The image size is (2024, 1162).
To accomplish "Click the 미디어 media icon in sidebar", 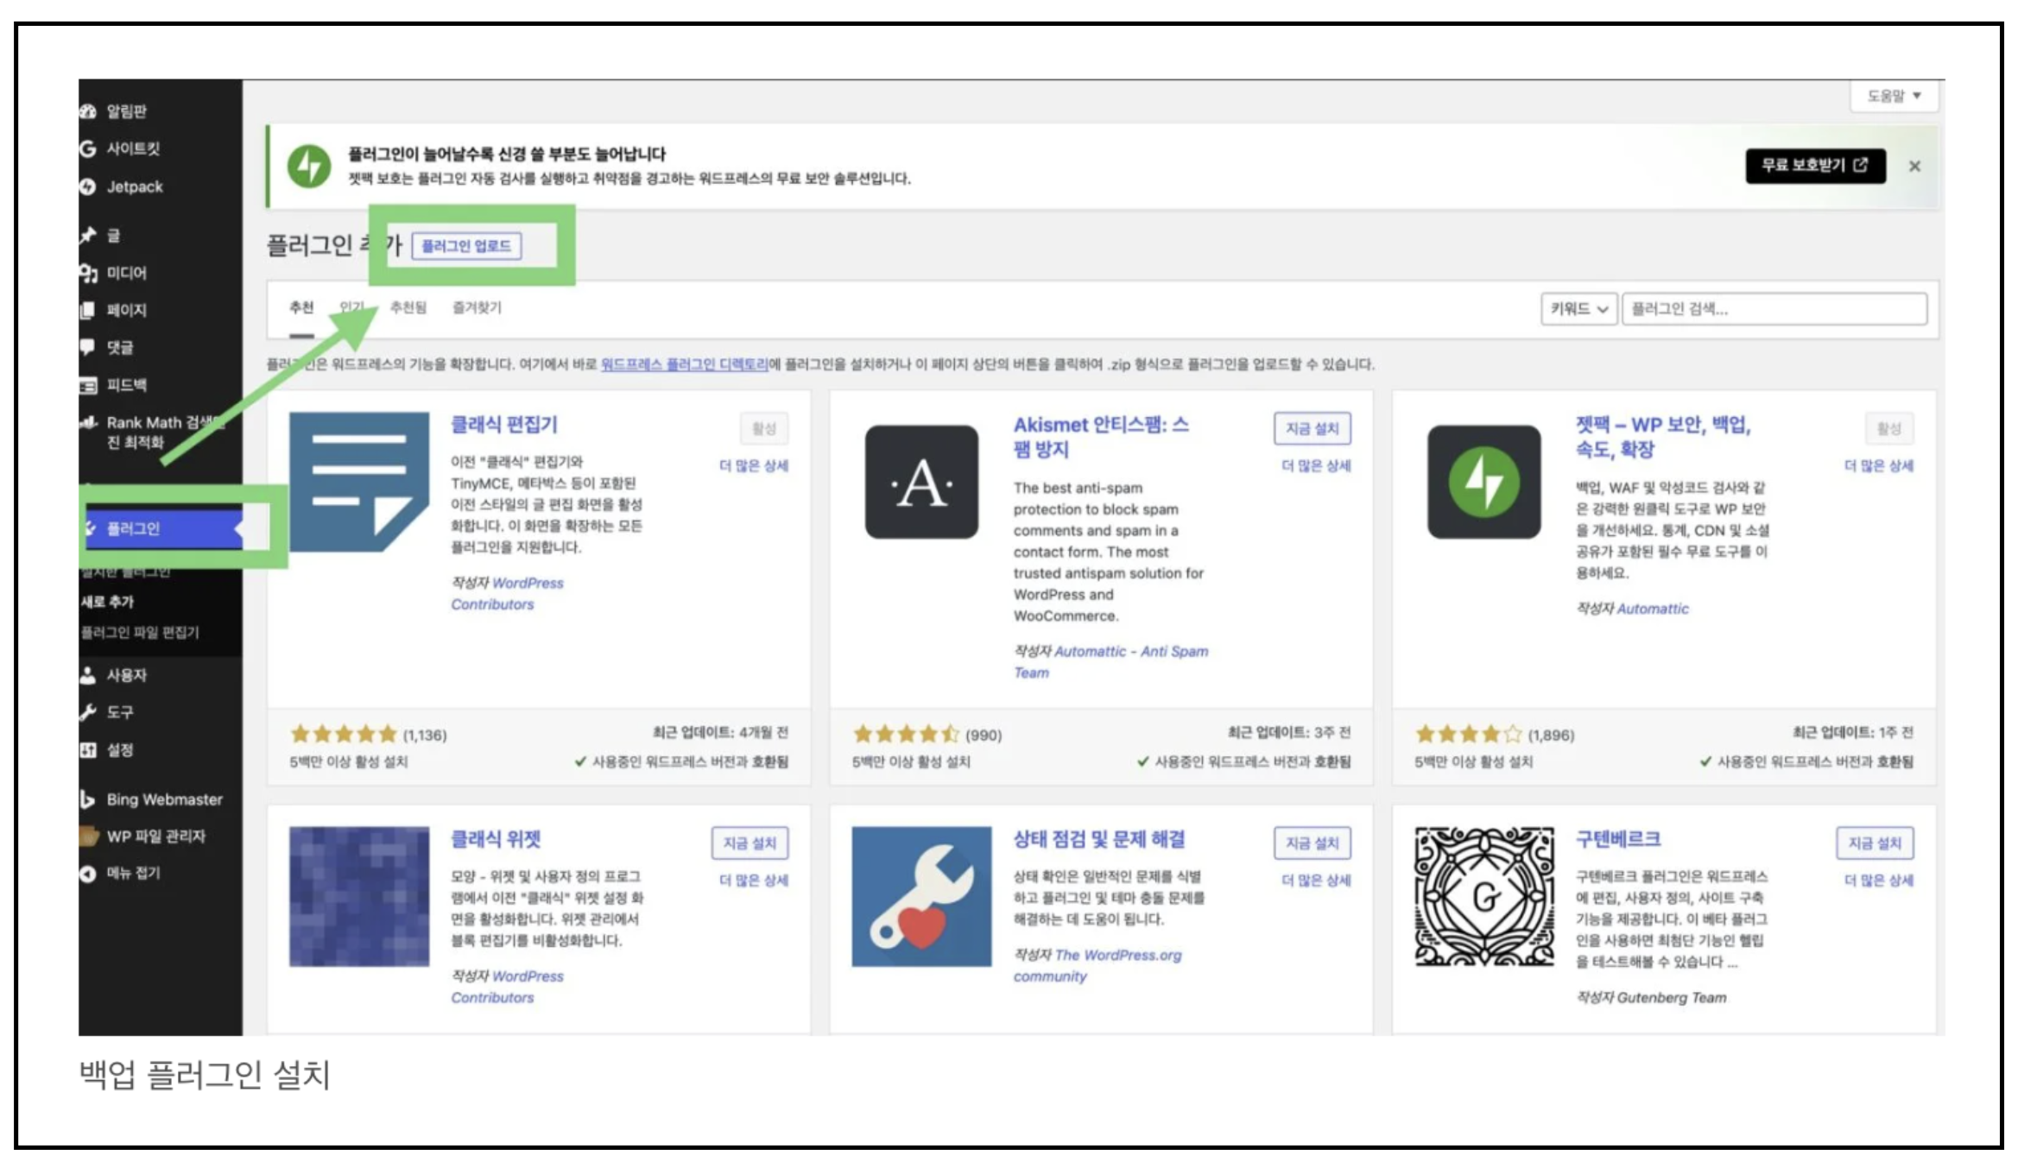I will (87, 273).
